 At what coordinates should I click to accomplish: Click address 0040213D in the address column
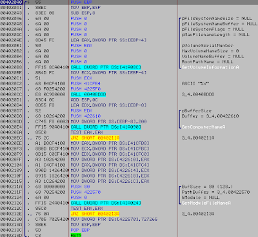11,235
